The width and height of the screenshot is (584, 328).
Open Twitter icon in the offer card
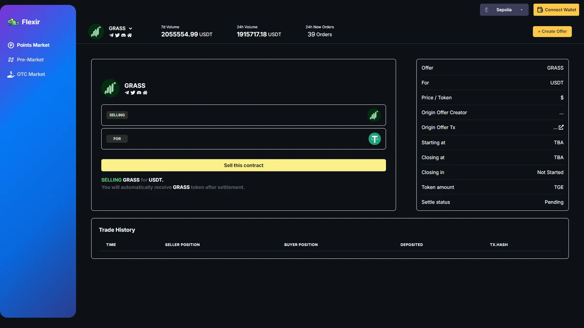[133, 92]
